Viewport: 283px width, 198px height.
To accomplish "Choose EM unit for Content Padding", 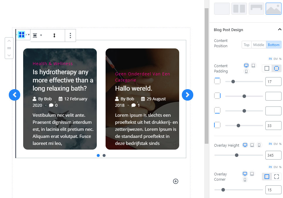I will [x=276, y=59].
